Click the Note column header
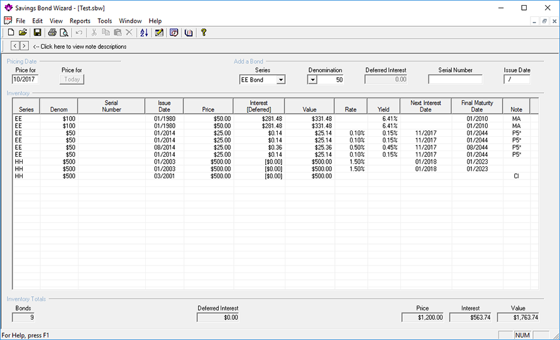 point(516,106)
